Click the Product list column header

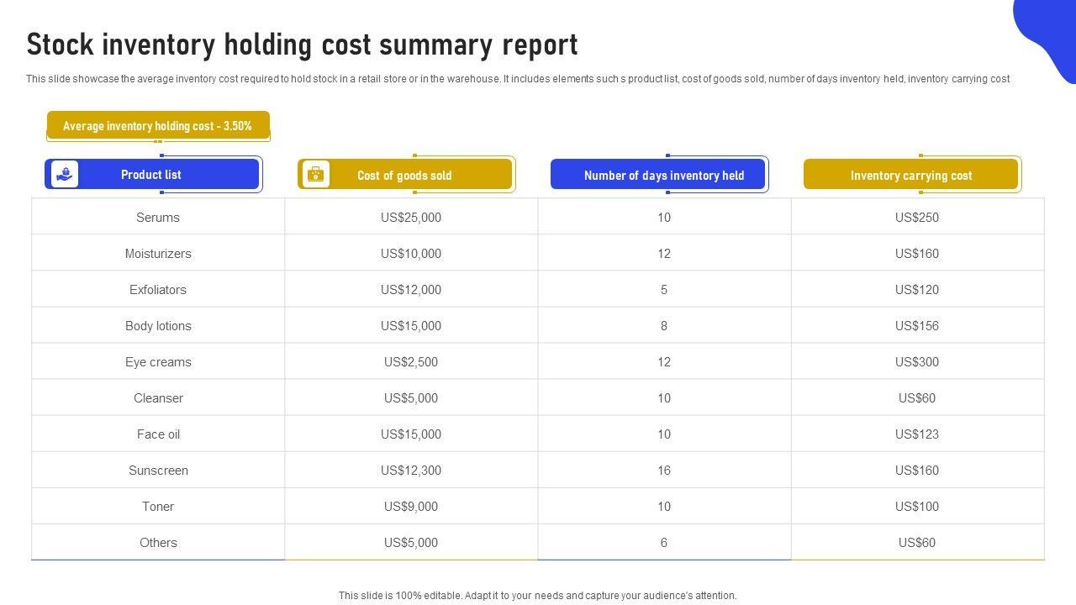tap(151, 175)
